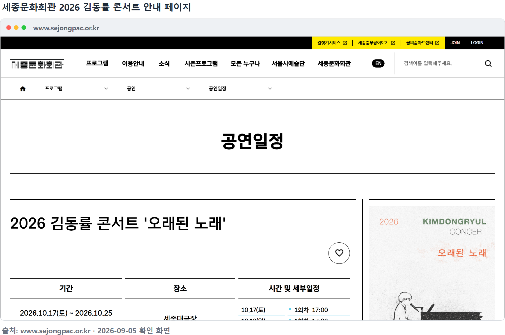Open the 세종충무공이야기 link
Screen dimensions: 505x335
pyautogui.click(x=376, y=43)
